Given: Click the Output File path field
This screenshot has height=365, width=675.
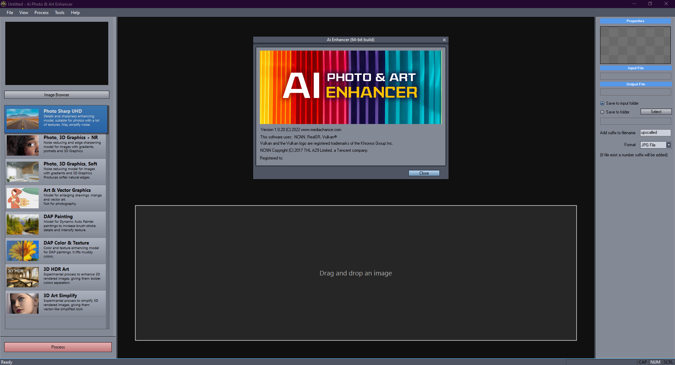Looking at the screenshot, I should (x=636, y=92).
